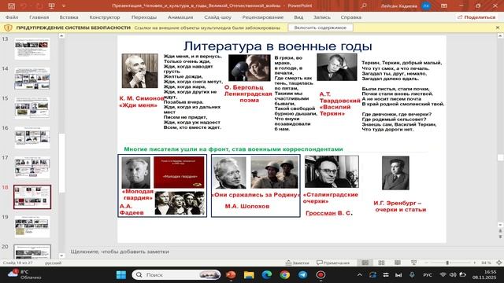This screenshot has width=504, height=283.
Task: Click the notes area Щелкните, чтобы добавить заметки
Action: [120, 252]
